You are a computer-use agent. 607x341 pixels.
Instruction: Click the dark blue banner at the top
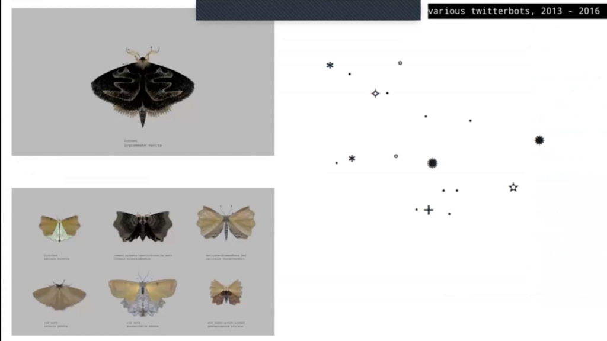308,10
